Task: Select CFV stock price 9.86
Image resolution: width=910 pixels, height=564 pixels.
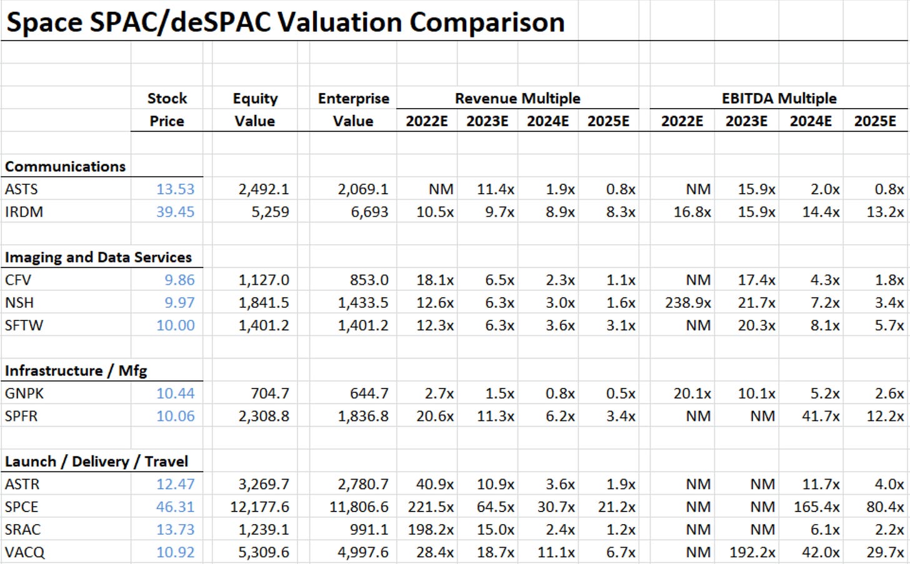Action: pyautogui.click(x=179, y=280)
